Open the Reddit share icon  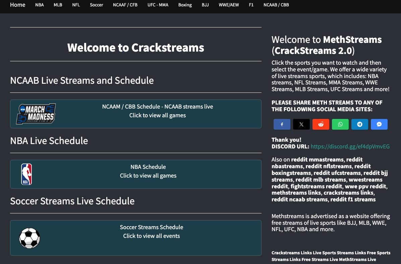click(321, 124)
